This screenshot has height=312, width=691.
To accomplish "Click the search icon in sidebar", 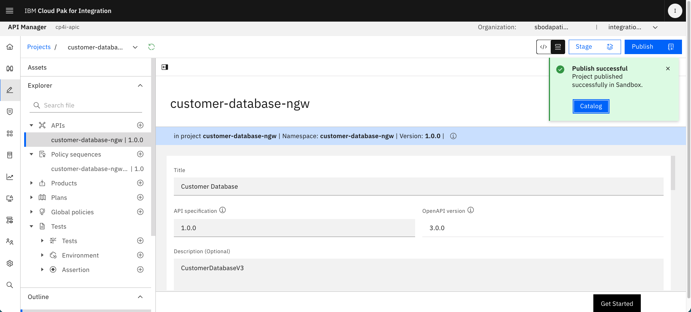I will pyautogui.click(x=10, y=285).
